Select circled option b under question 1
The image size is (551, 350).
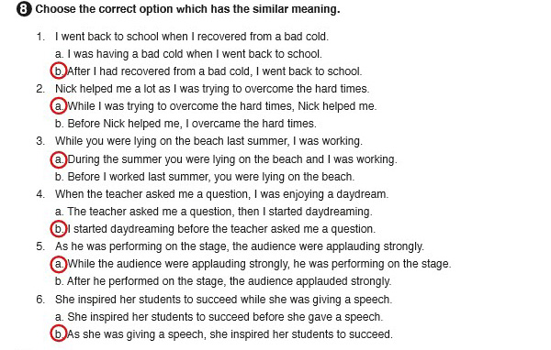click(x=59, y=71)
